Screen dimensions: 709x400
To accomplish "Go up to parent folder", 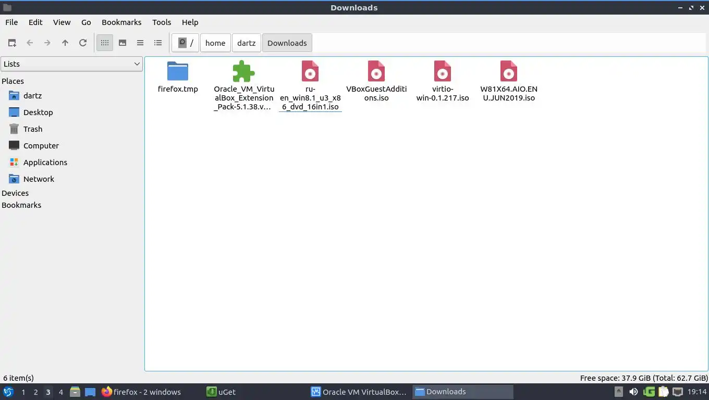I will tap(65, 43).
